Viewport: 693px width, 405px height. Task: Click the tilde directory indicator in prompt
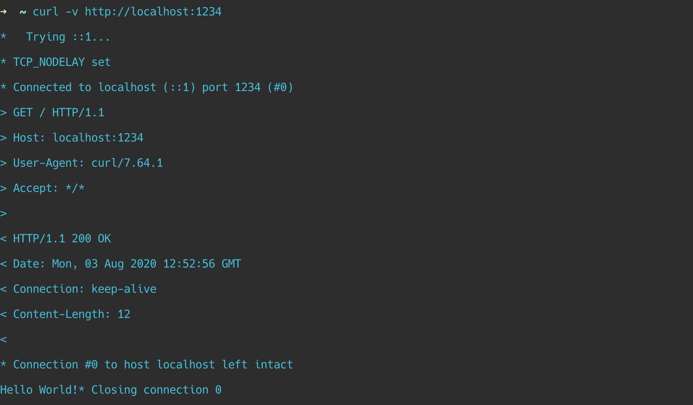pyautogui.click(x=23, y=12)
